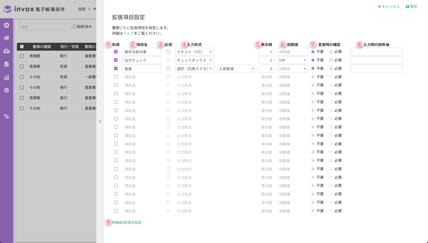Open the OFF initial value dropdown
This screenshot has height=243, width=428.
pyautogui.click(x=292, y=60)
